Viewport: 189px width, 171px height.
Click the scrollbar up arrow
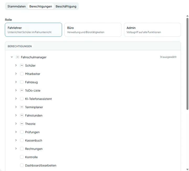pos(187,16)
